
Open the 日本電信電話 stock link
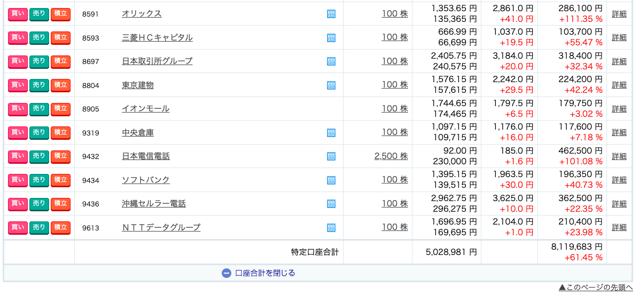coord(146,156)
